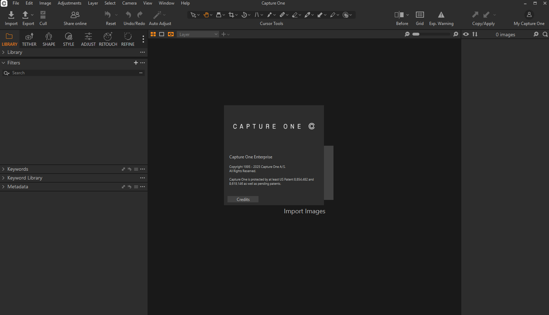Select the Rotate cursor tool
Viewport: 549px width, 315px height.
point(244,15)
